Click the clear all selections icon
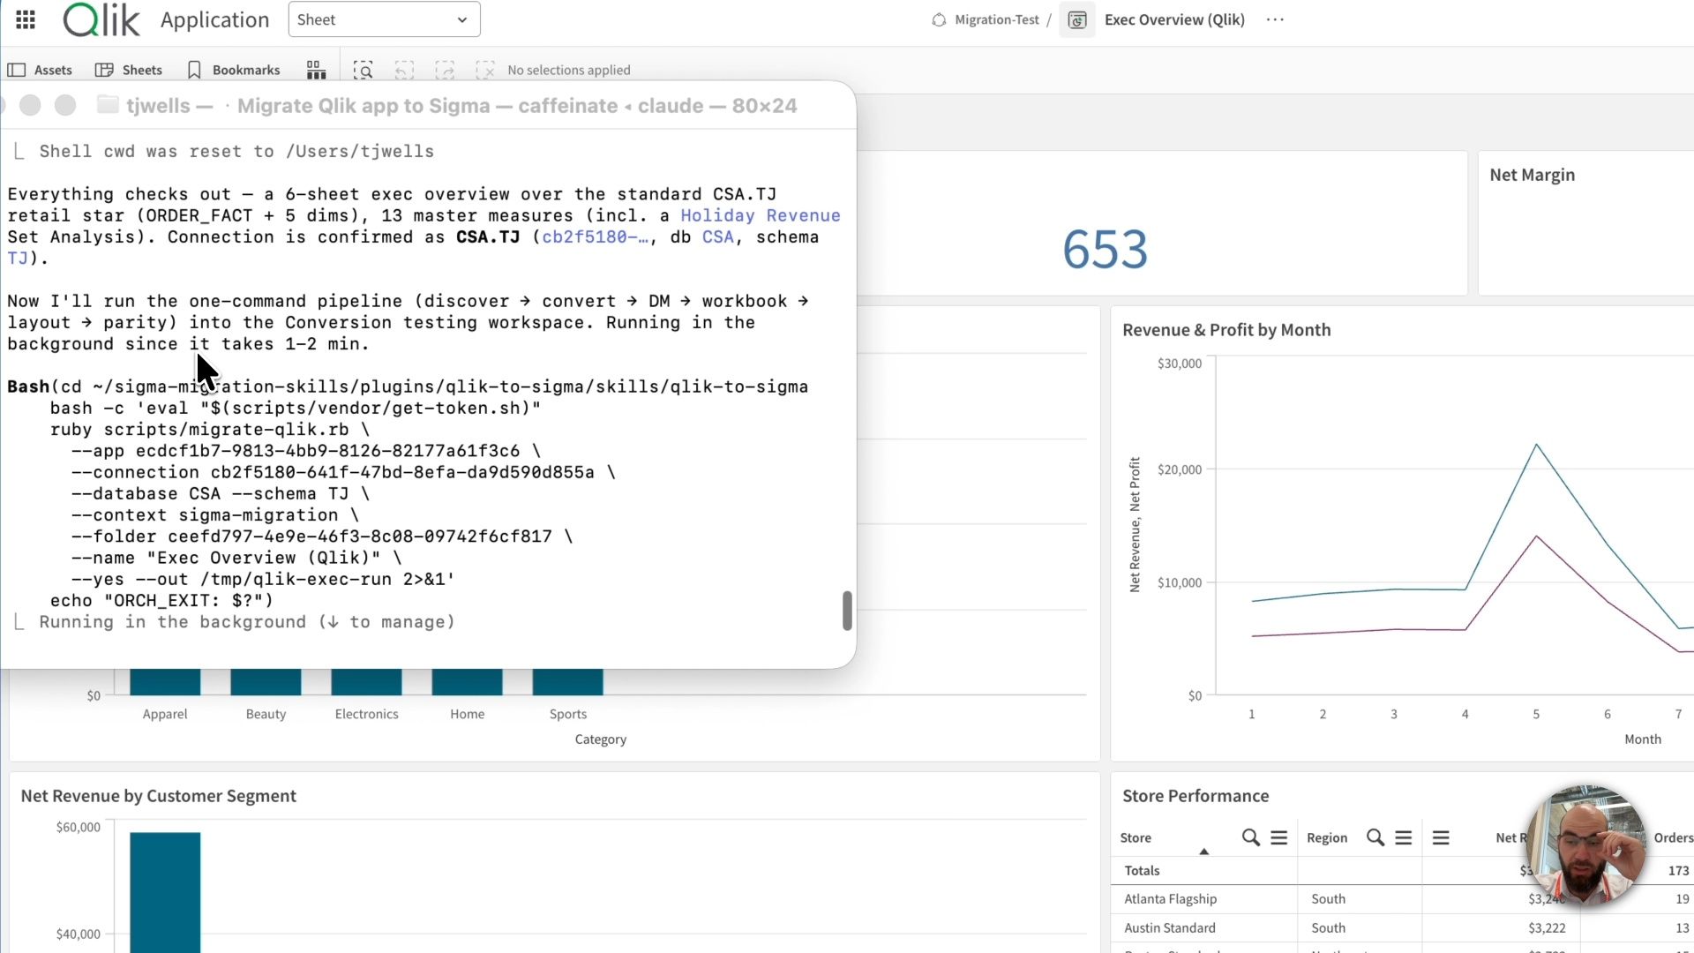 (485, 70)
